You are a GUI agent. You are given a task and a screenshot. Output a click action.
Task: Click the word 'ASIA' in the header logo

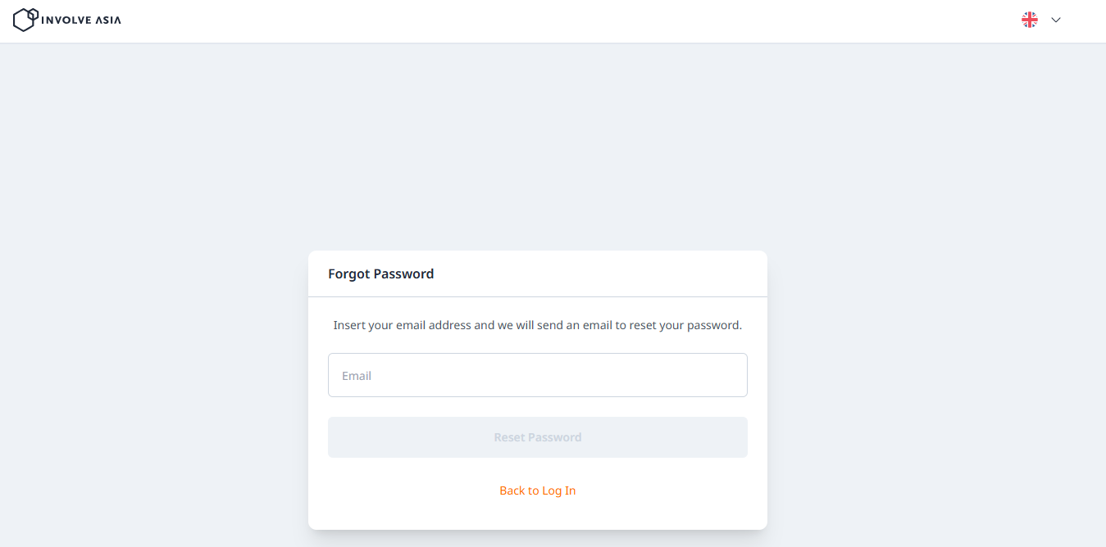(x=107, y=20)
